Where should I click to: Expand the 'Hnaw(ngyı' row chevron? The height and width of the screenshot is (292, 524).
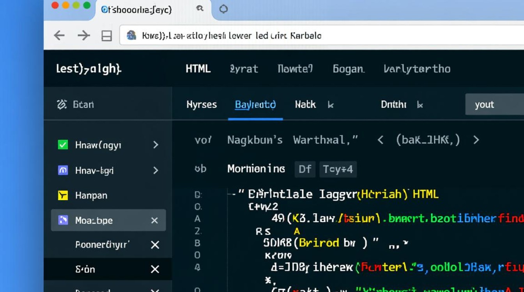[x=156, y=145]
